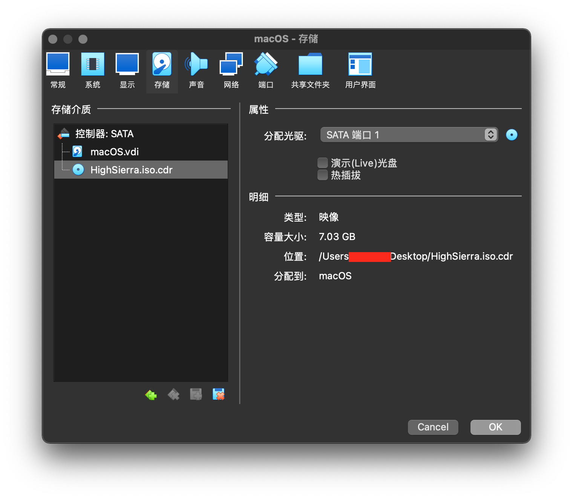Click the SATA controller icon

click(64, 133)
